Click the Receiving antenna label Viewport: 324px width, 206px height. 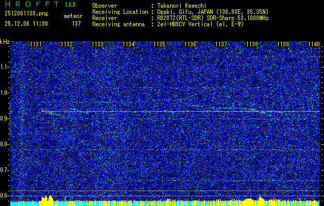[x=118, y=24]
